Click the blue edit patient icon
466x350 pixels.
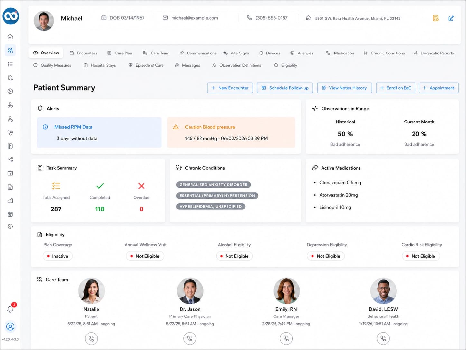(x=451, y=18)
